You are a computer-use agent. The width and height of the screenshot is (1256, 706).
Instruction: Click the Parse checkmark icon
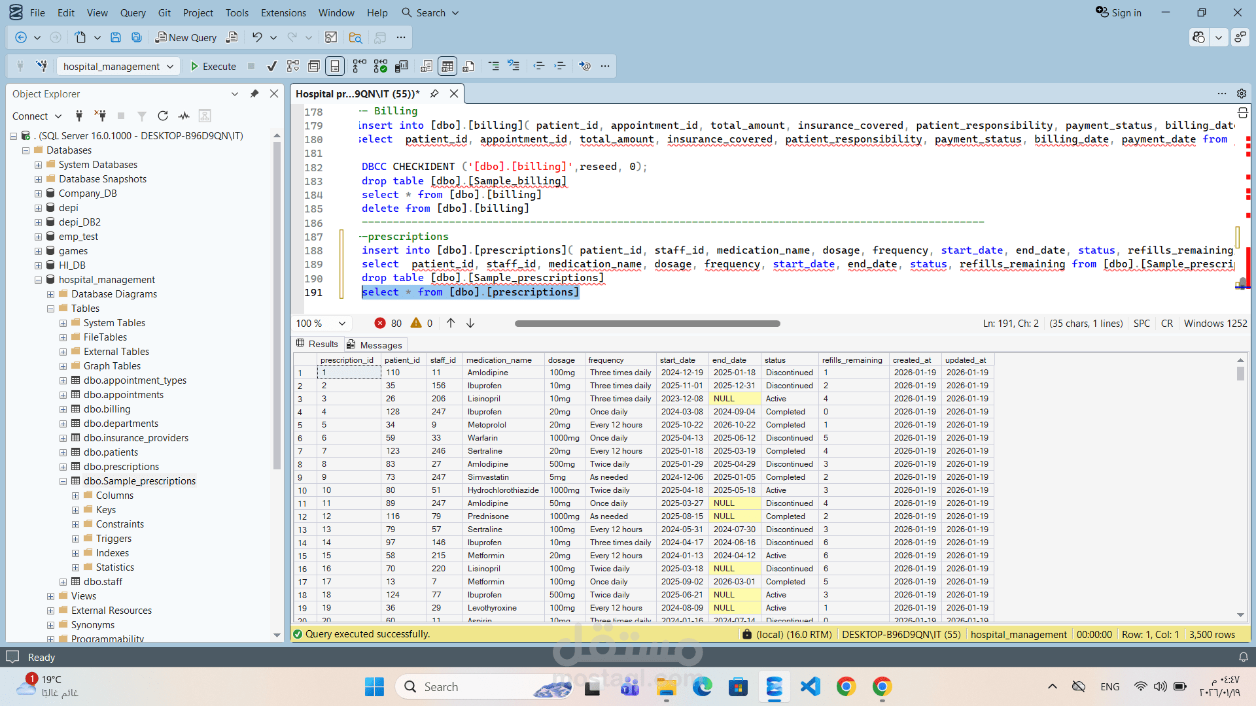[x=272, y=66]
